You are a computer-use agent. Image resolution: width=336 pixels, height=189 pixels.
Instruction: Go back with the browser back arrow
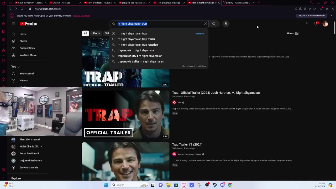pyautogui.click(x=10, y=9)
